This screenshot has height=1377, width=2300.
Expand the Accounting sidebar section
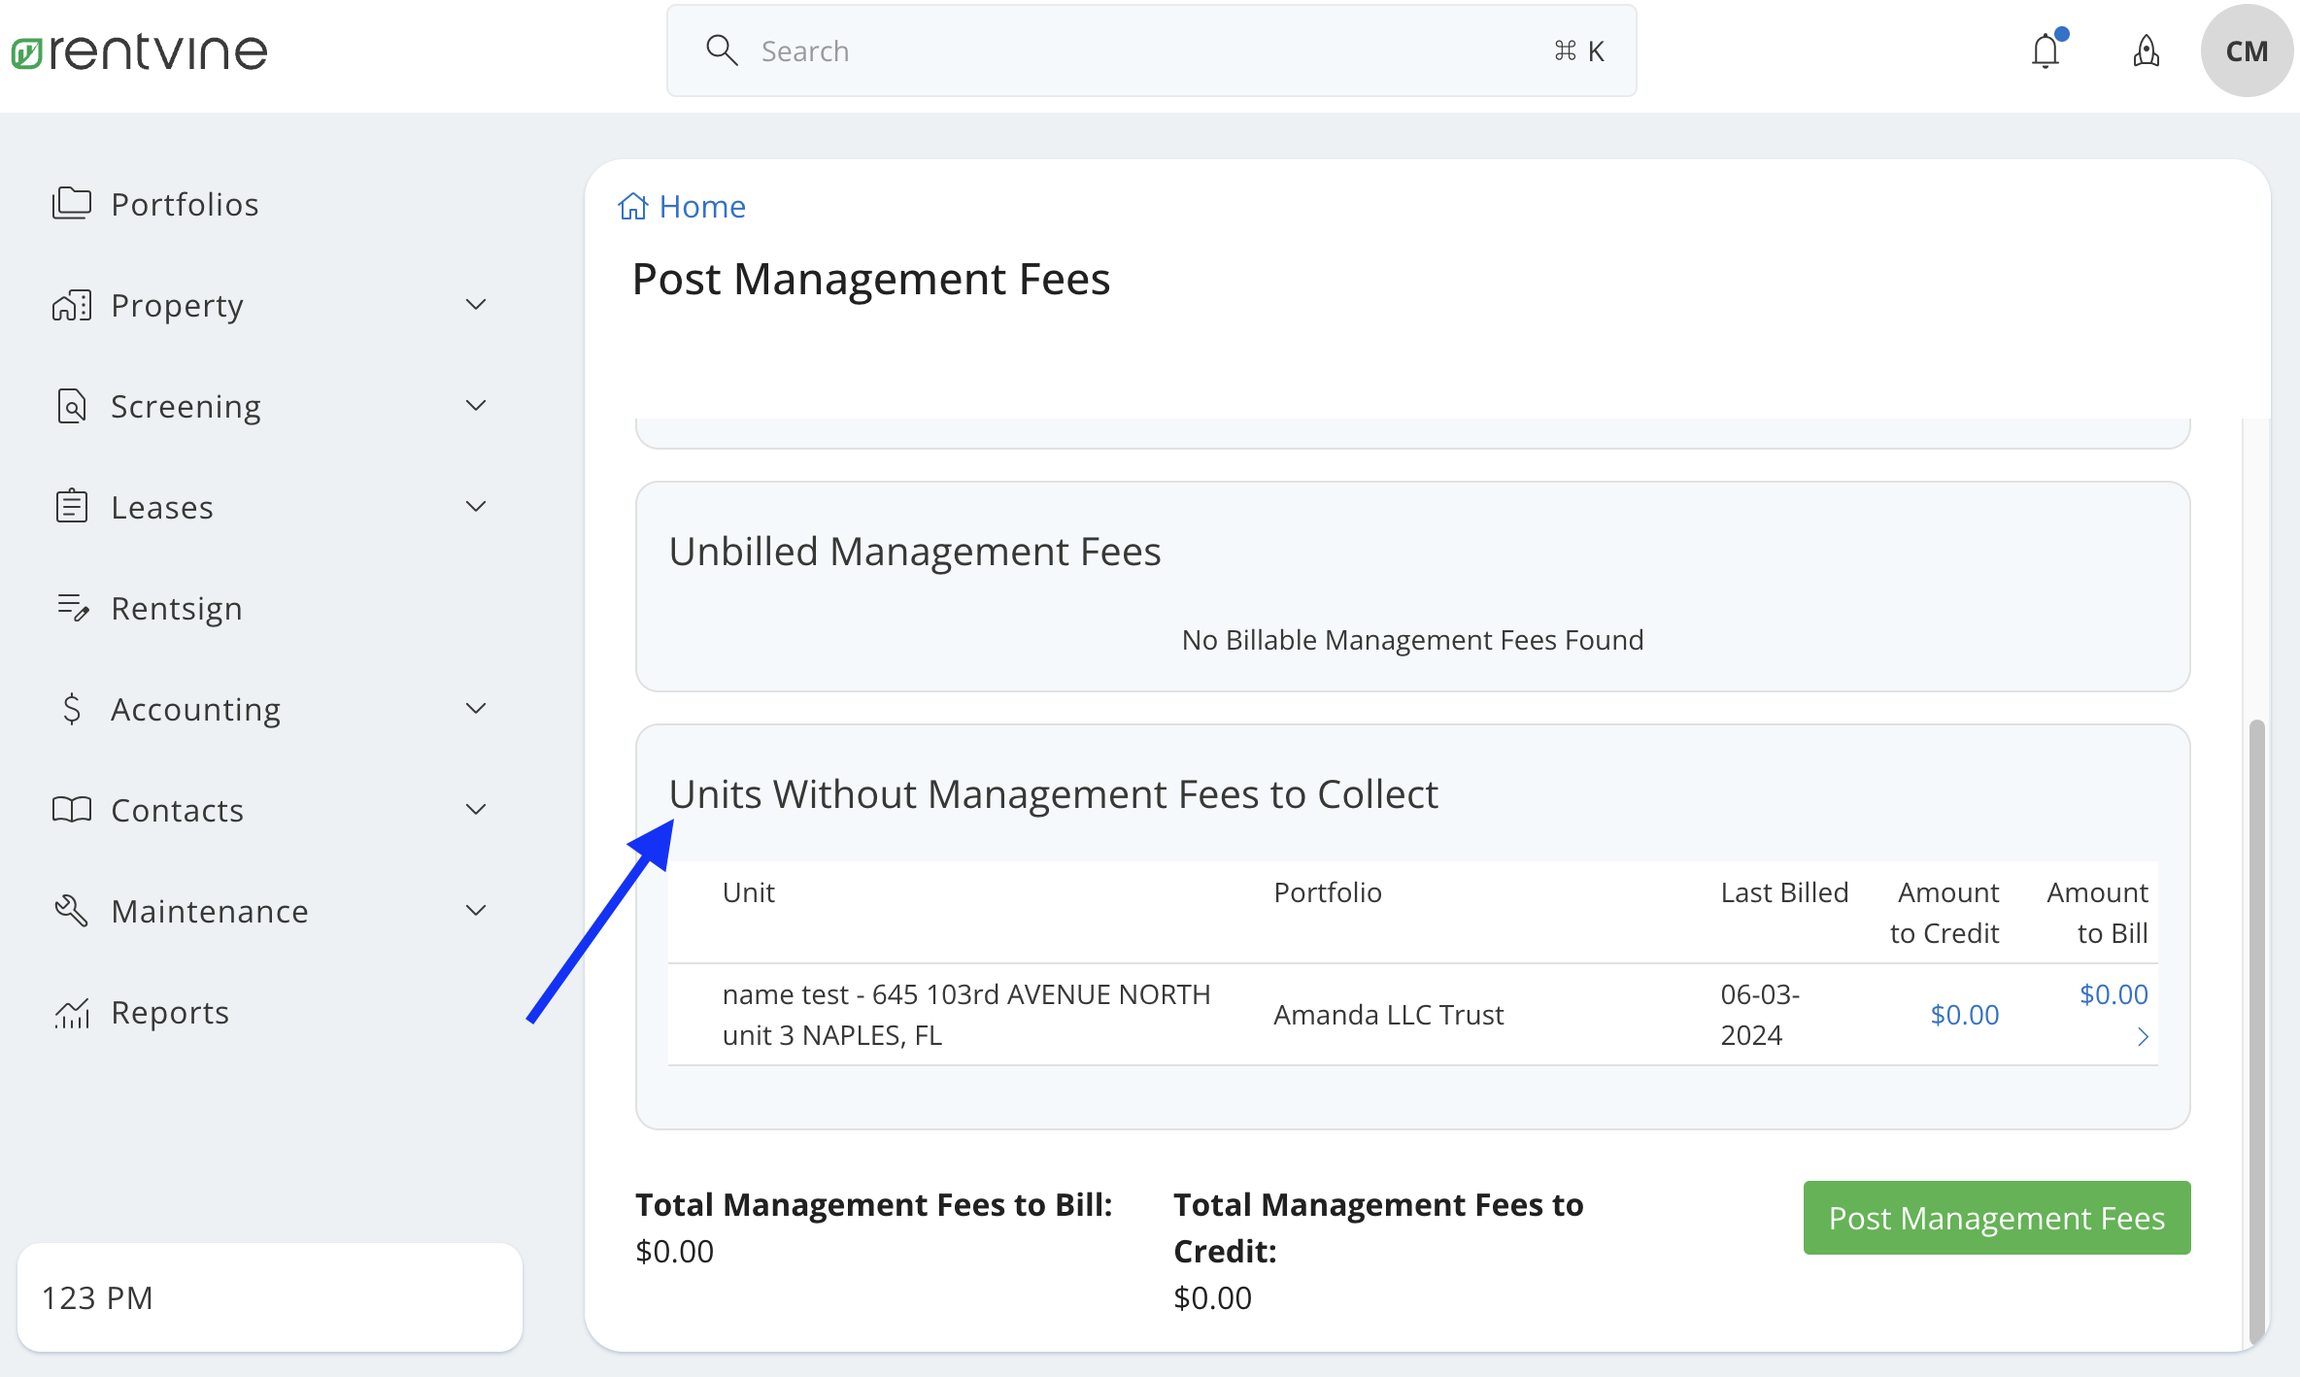[x=475, y=708]
